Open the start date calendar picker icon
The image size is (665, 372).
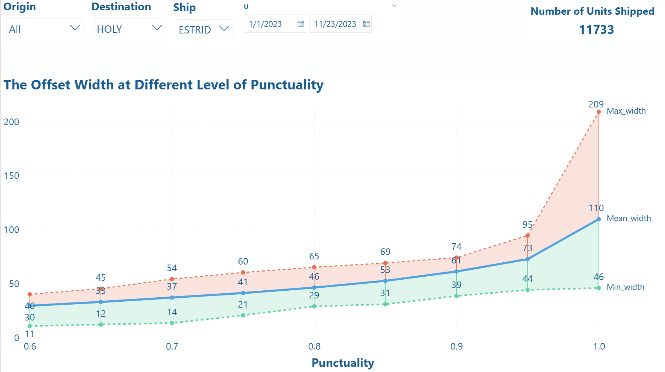[301, 24]
